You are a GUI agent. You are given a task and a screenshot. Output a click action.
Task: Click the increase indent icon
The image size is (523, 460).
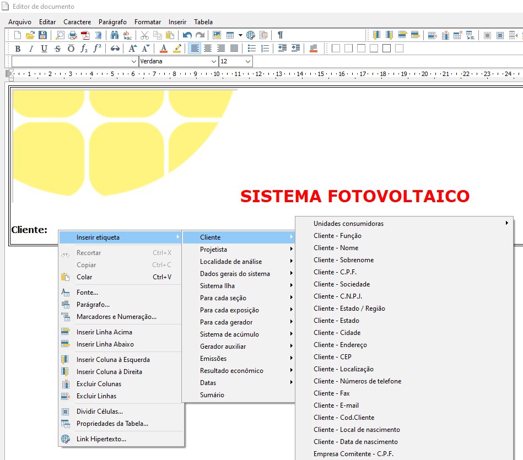[295, 48]
